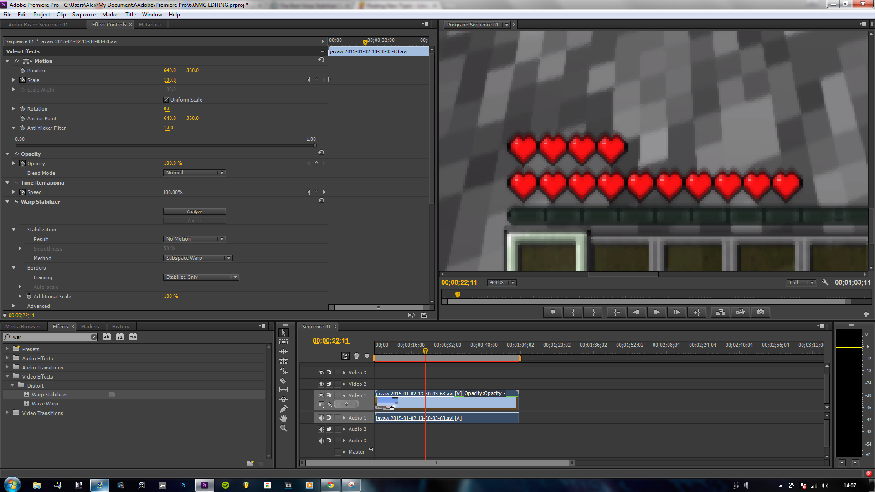This screenshot has width=875, height=492.
Task: Filter effects by 32-bit color
Action: coord(120,337)
